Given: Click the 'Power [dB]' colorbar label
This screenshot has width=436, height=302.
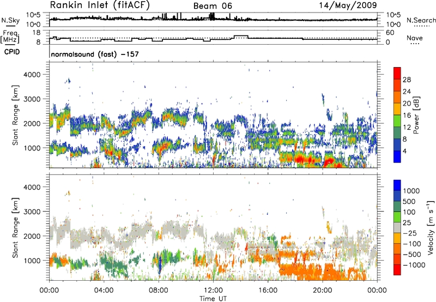Looking at the screenshot, I should (x=416, y=115).
